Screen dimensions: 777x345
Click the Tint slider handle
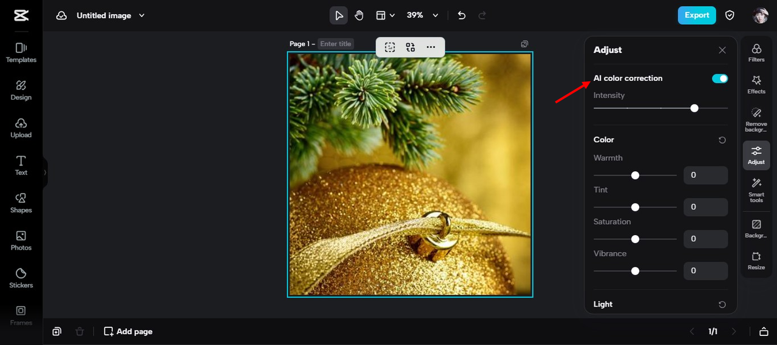coord(635,207)
